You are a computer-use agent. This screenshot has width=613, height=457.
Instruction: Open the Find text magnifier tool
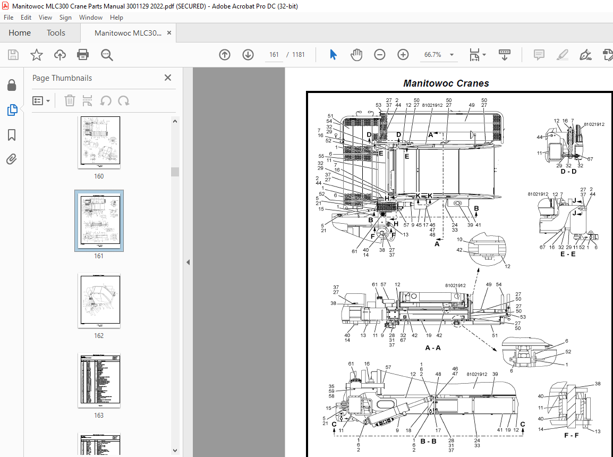point(107,55)
